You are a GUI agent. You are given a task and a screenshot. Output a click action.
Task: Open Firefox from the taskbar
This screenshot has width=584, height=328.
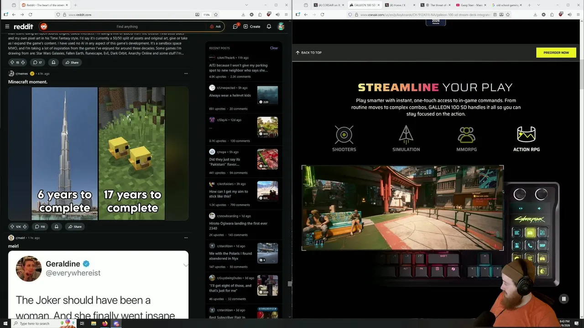point(105,323)
